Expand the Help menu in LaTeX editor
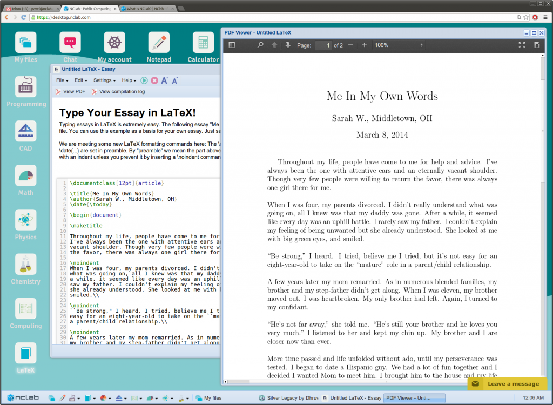The width and height of the screenshot is (553, 405). (x=129, y=80)
